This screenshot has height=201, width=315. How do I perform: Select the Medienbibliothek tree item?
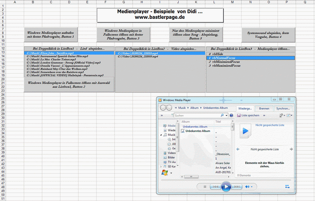[169, 126]
